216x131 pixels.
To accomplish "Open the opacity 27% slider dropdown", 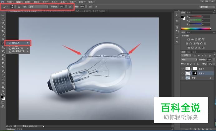I will 66,7.
